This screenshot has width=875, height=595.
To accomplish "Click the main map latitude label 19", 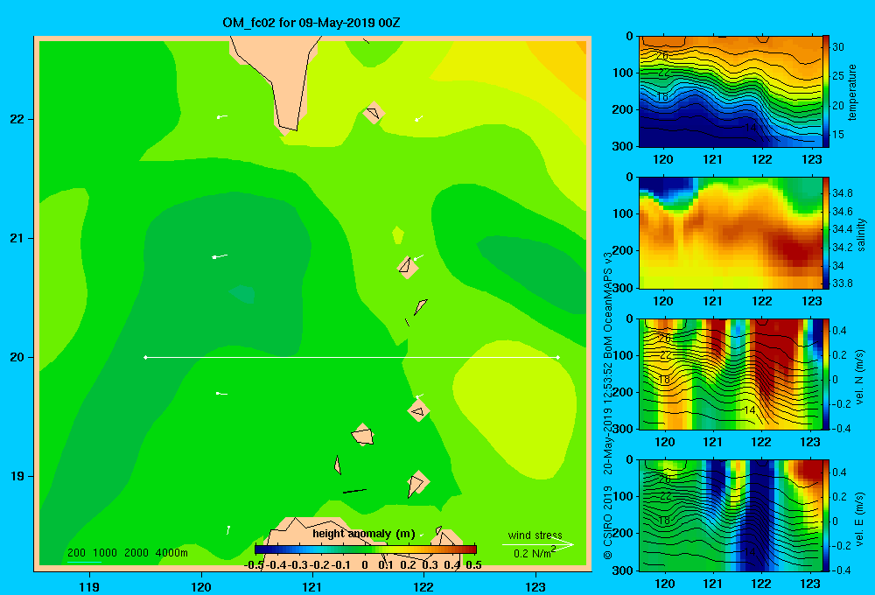I will pyautogui.click(x=17, y=476).
